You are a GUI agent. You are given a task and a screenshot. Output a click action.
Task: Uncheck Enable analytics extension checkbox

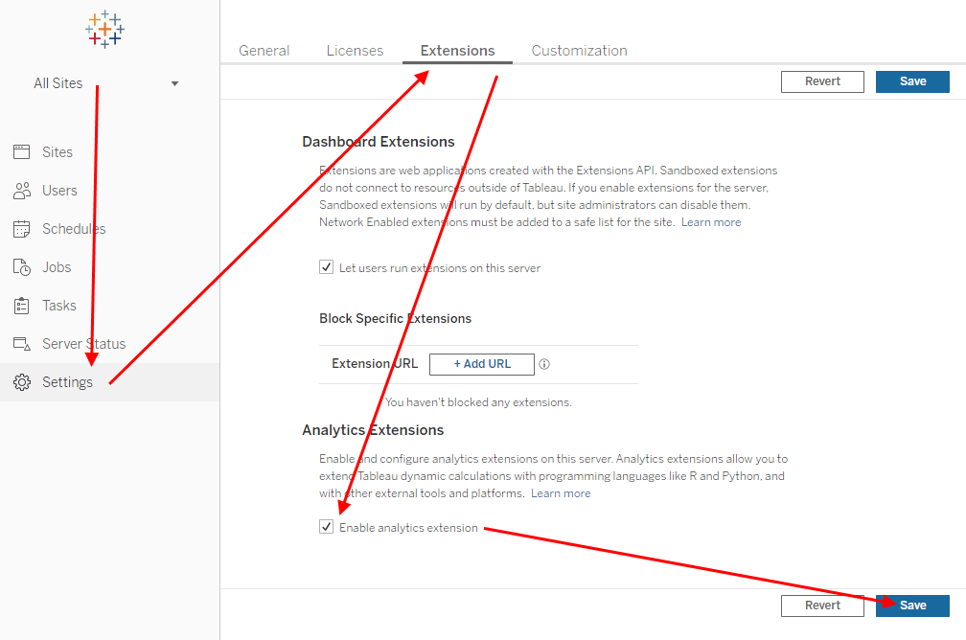326,527
